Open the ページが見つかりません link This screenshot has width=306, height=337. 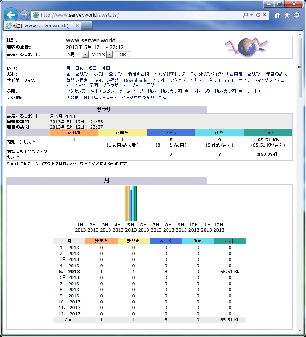pos(144,97)
